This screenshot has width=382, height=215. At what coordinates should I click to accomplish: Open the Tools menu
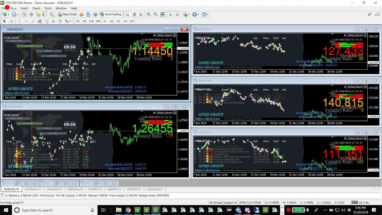[48, 8]
